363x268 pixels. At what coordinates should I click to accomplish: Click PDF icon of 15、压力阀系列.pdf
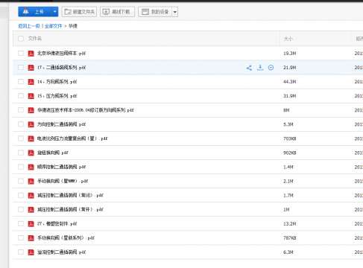pos(31,96)
